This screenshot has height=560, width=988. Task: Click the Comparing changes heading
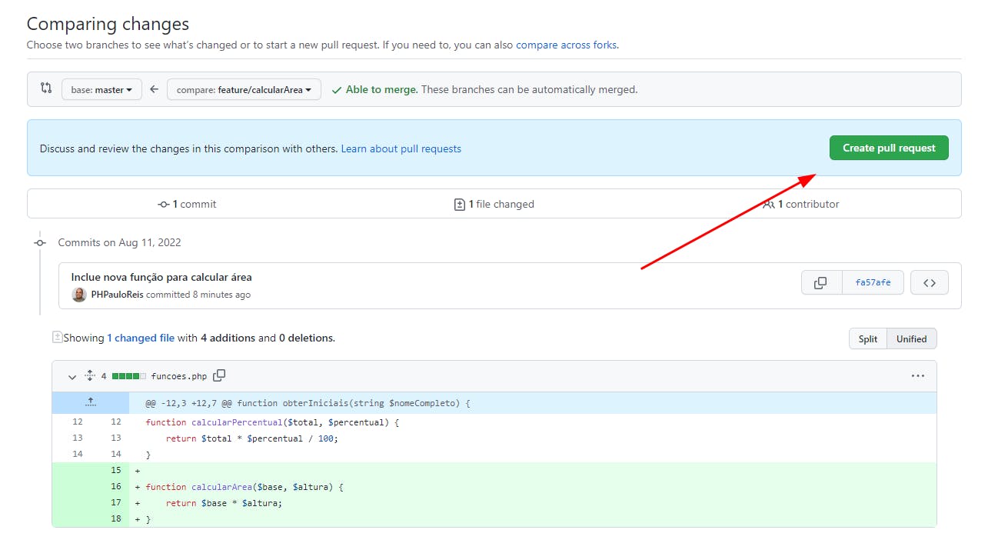[108, 24]
